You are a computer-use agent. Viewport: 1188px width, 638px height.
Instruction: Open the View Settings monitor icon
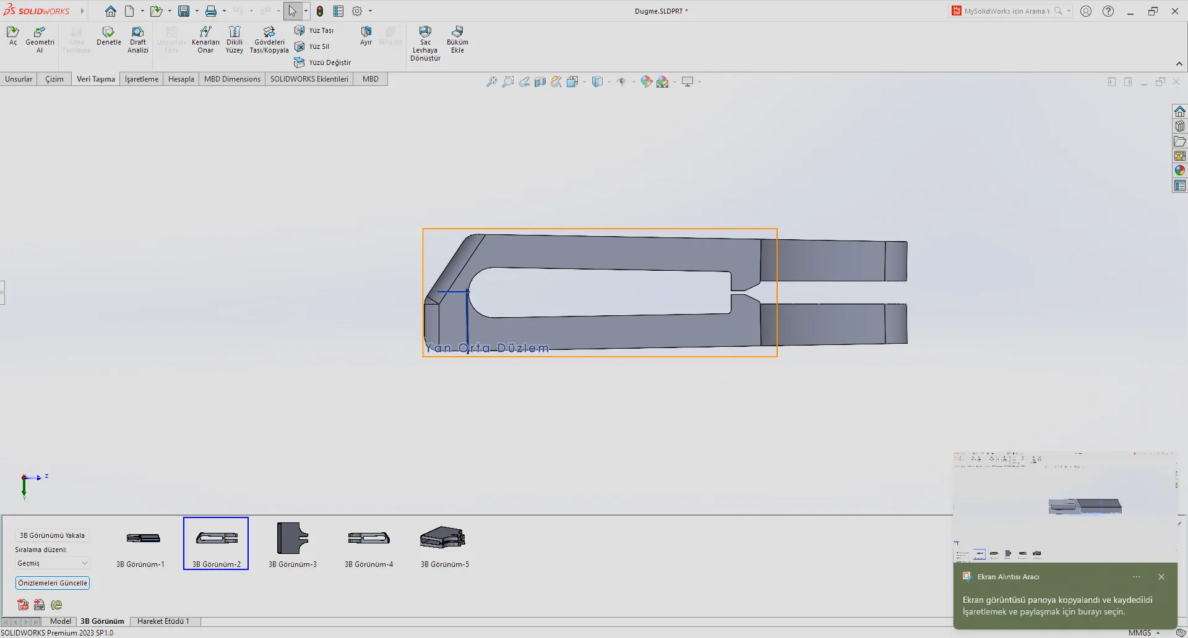(687, 82)
